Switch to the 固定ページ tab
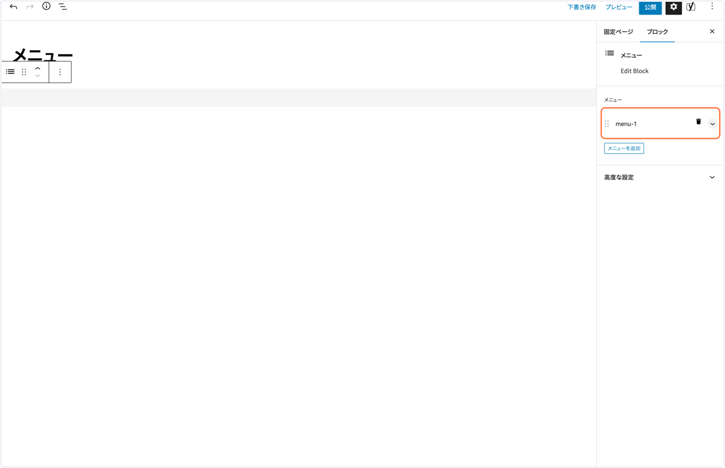Image resolution: width=725 pixels, height=468 pixels. (x=619, y=31)
